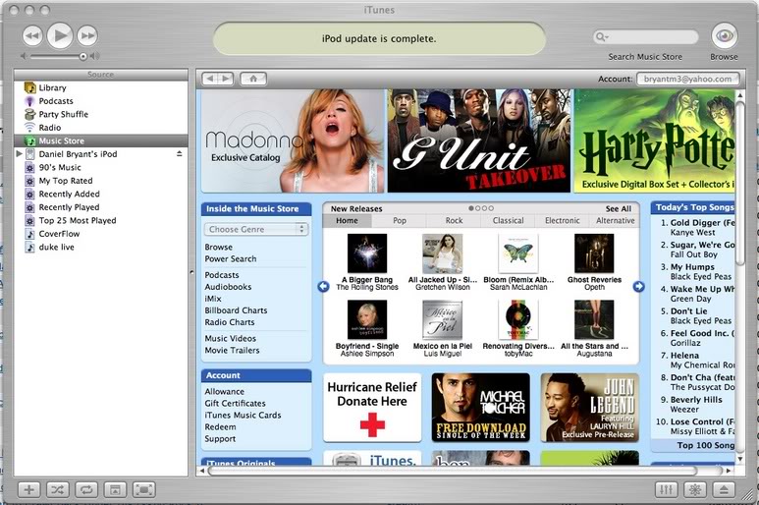This screenshot has height=505, width=759.
Task: Open the Gift Certificates link
Action: pyautogui.click(x=235, y=404)
